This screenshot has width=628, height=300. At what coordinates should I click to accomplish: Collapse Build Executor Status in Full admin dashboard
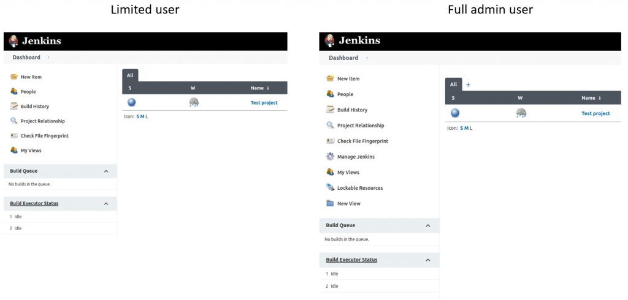pos(428,260)
